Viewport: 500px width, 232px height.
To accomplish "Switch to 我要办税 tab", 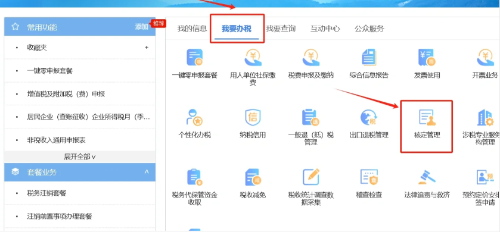I will click(237, 29).
